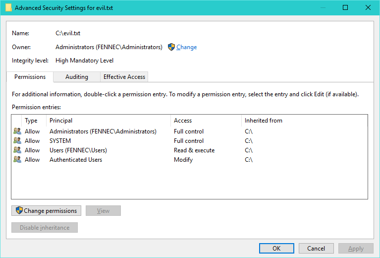Select the SYSTEM Full control entry

click(60, 141)
